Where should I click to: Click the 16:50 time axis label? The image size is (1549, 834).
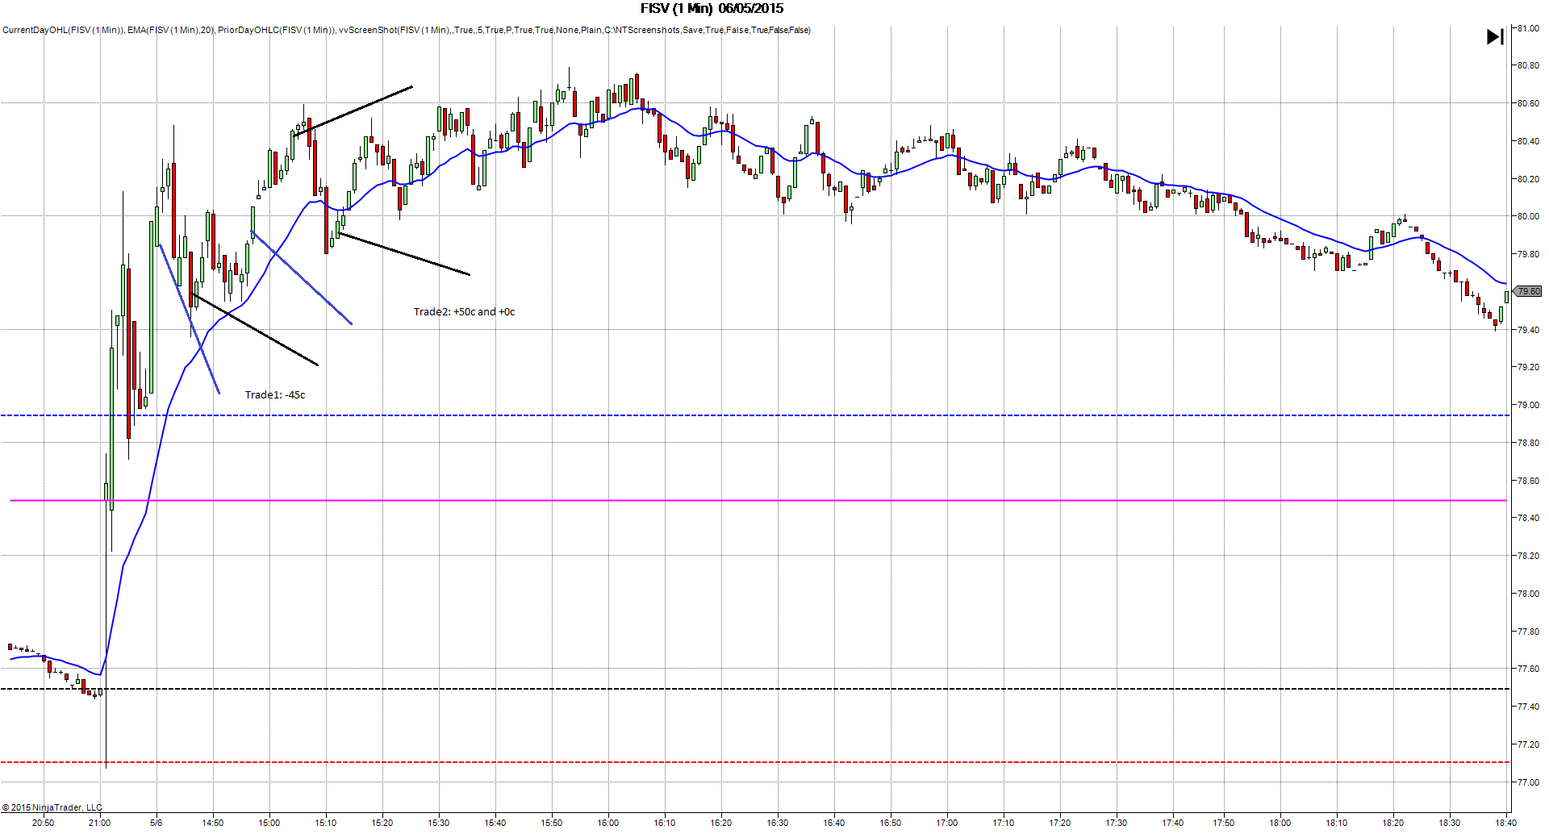point(891,823)
